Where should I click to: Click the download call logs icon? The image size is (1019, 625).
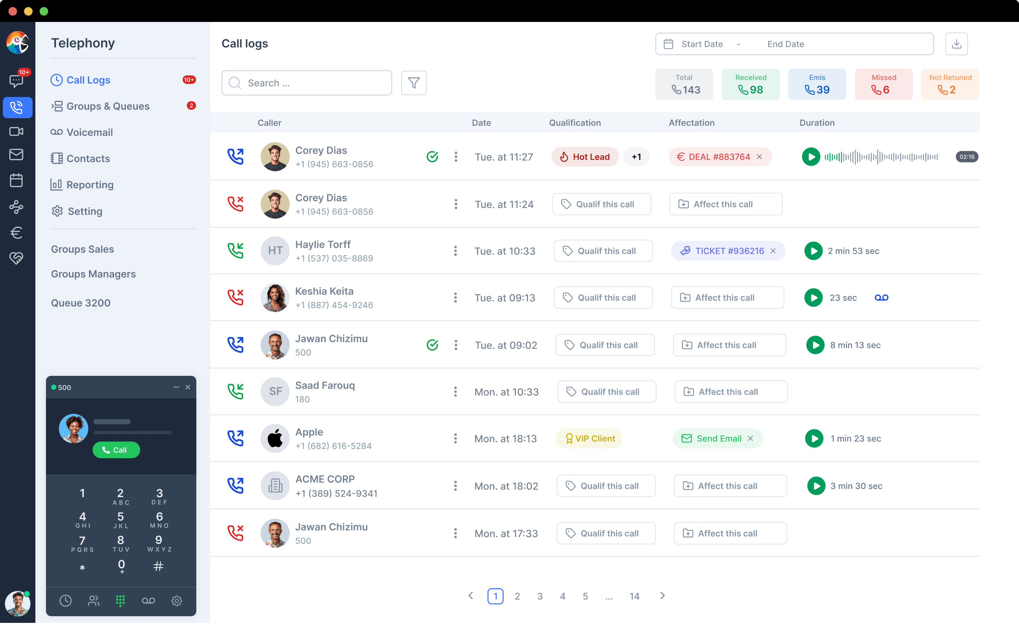956,44
